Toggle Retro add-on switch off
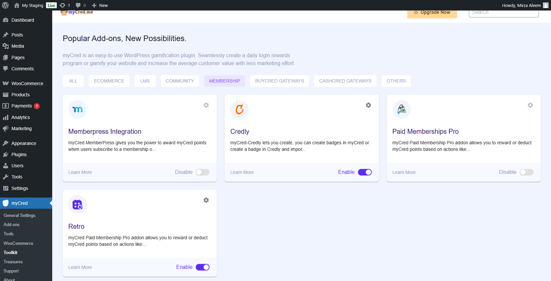551x281 pixels. point(203,267)
